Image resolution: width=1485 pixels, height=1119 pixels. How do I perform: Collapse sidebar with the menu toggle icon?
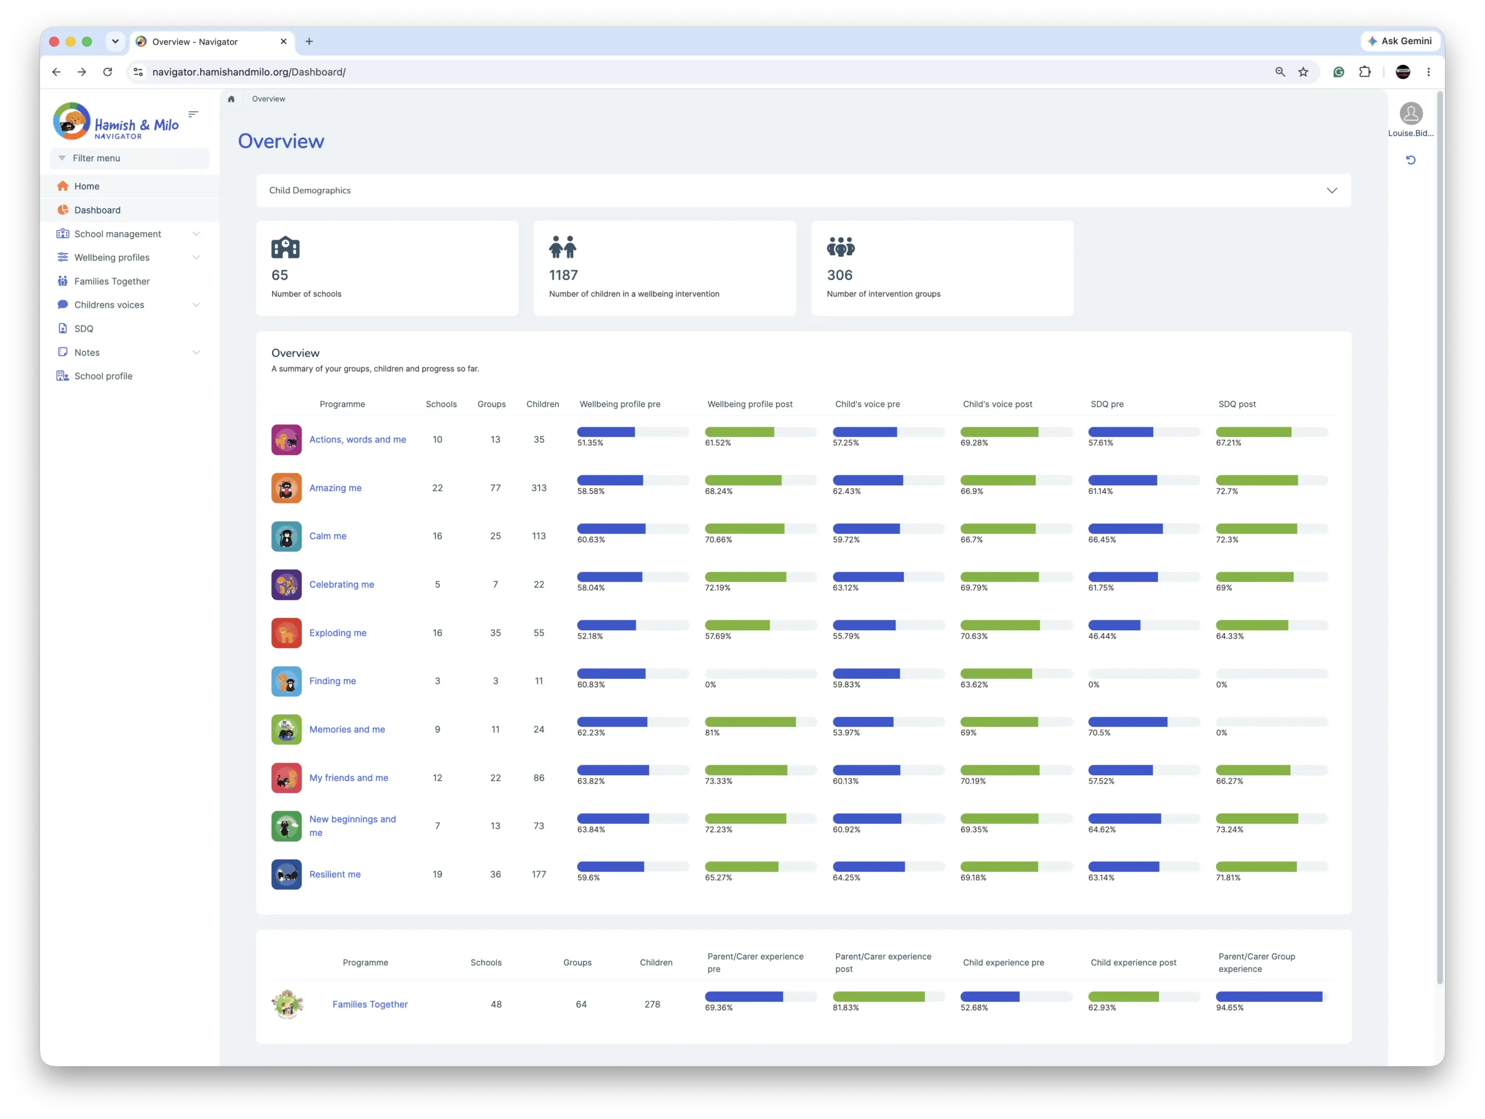(x=193, y=114)
